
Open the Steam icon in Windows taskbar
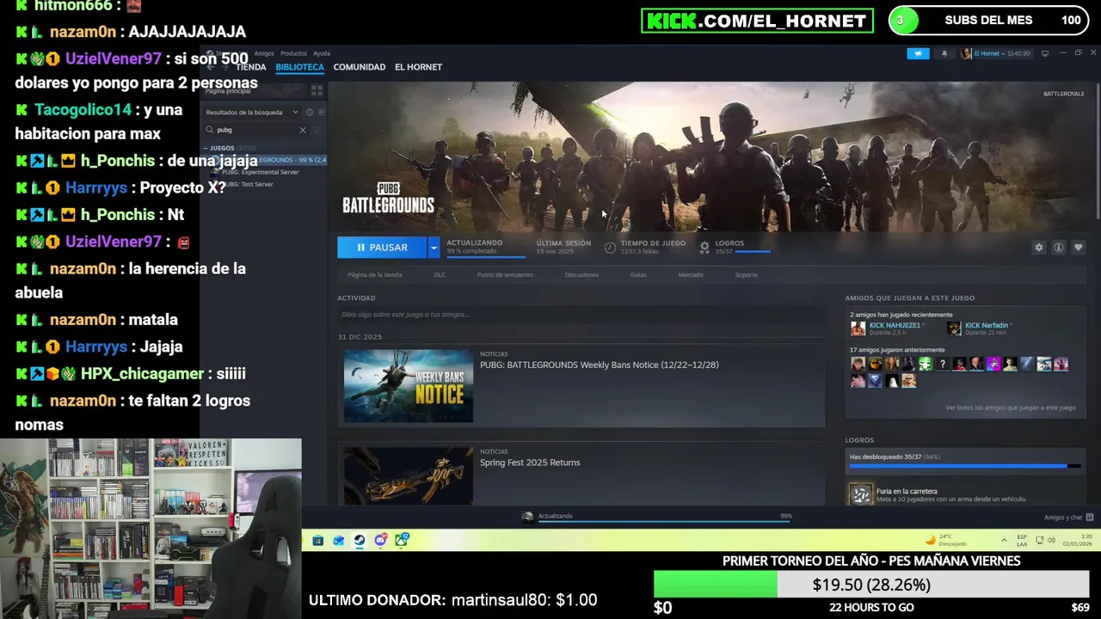pos(359,541)
